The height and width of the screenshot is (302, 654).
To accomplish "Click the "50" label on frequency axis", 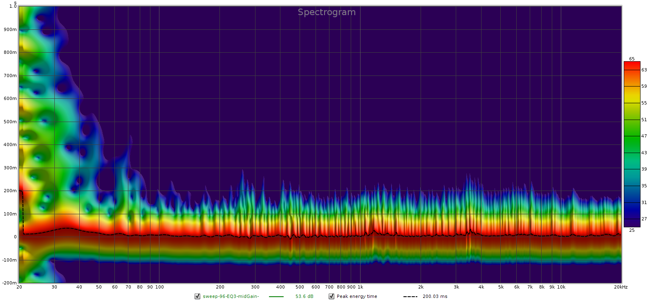I will coord(99,287).
